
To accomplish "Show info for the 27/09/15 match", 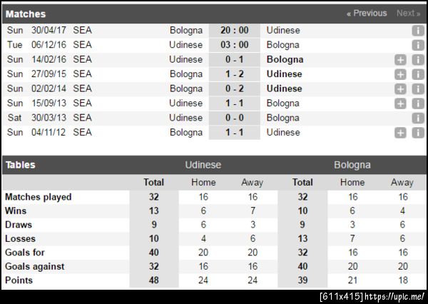I will click(418, 74).
